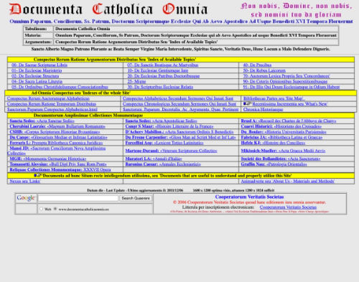Screen dimensions: 359x282
Task: Open Nexus seu 'Links' page
Action: (25, 181)
